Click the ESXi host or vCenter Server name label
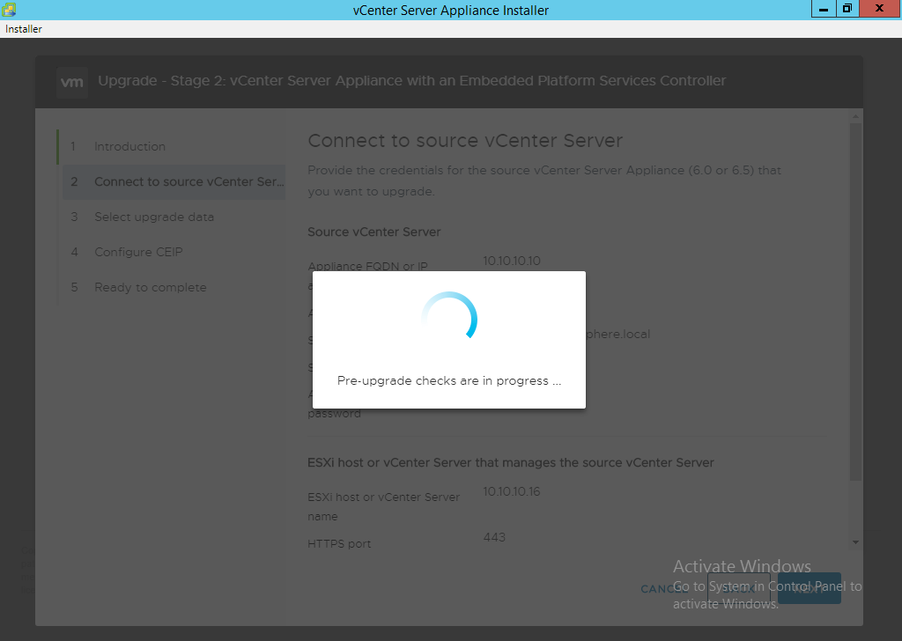 384,506
